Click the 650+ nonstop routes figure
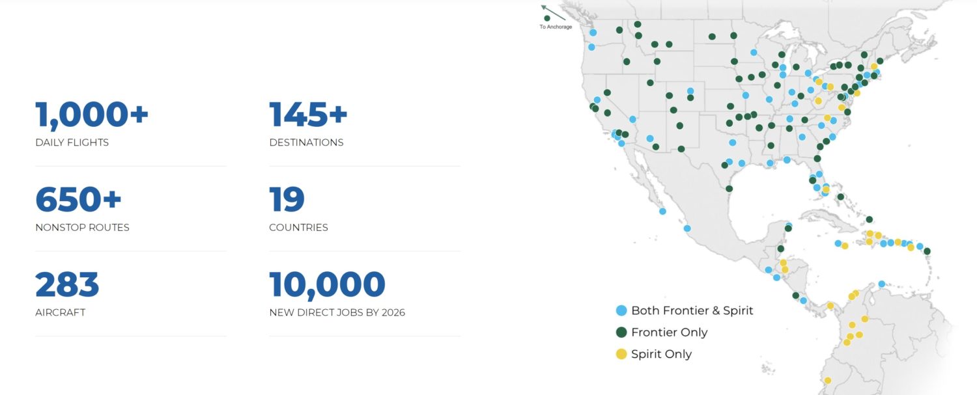This screenshot has height=395, width=977. pyautogui.click(x=78, y=199)
